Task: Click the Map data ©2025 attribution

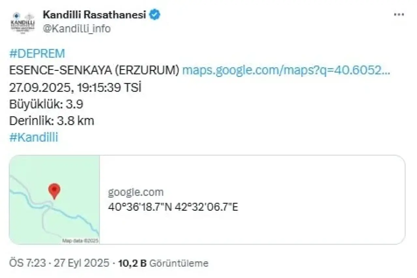Action: coord(80,241)
